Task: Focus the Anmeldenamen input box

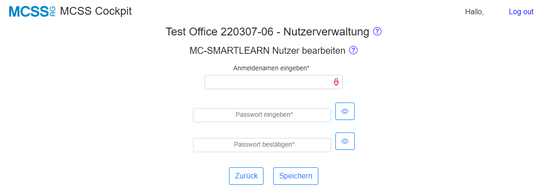Action: (x=274, y=82)
